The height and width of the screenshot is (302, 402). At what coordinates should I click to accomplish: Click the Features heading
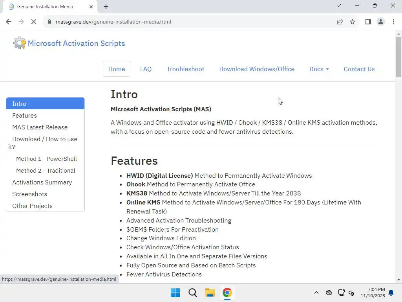134,161
